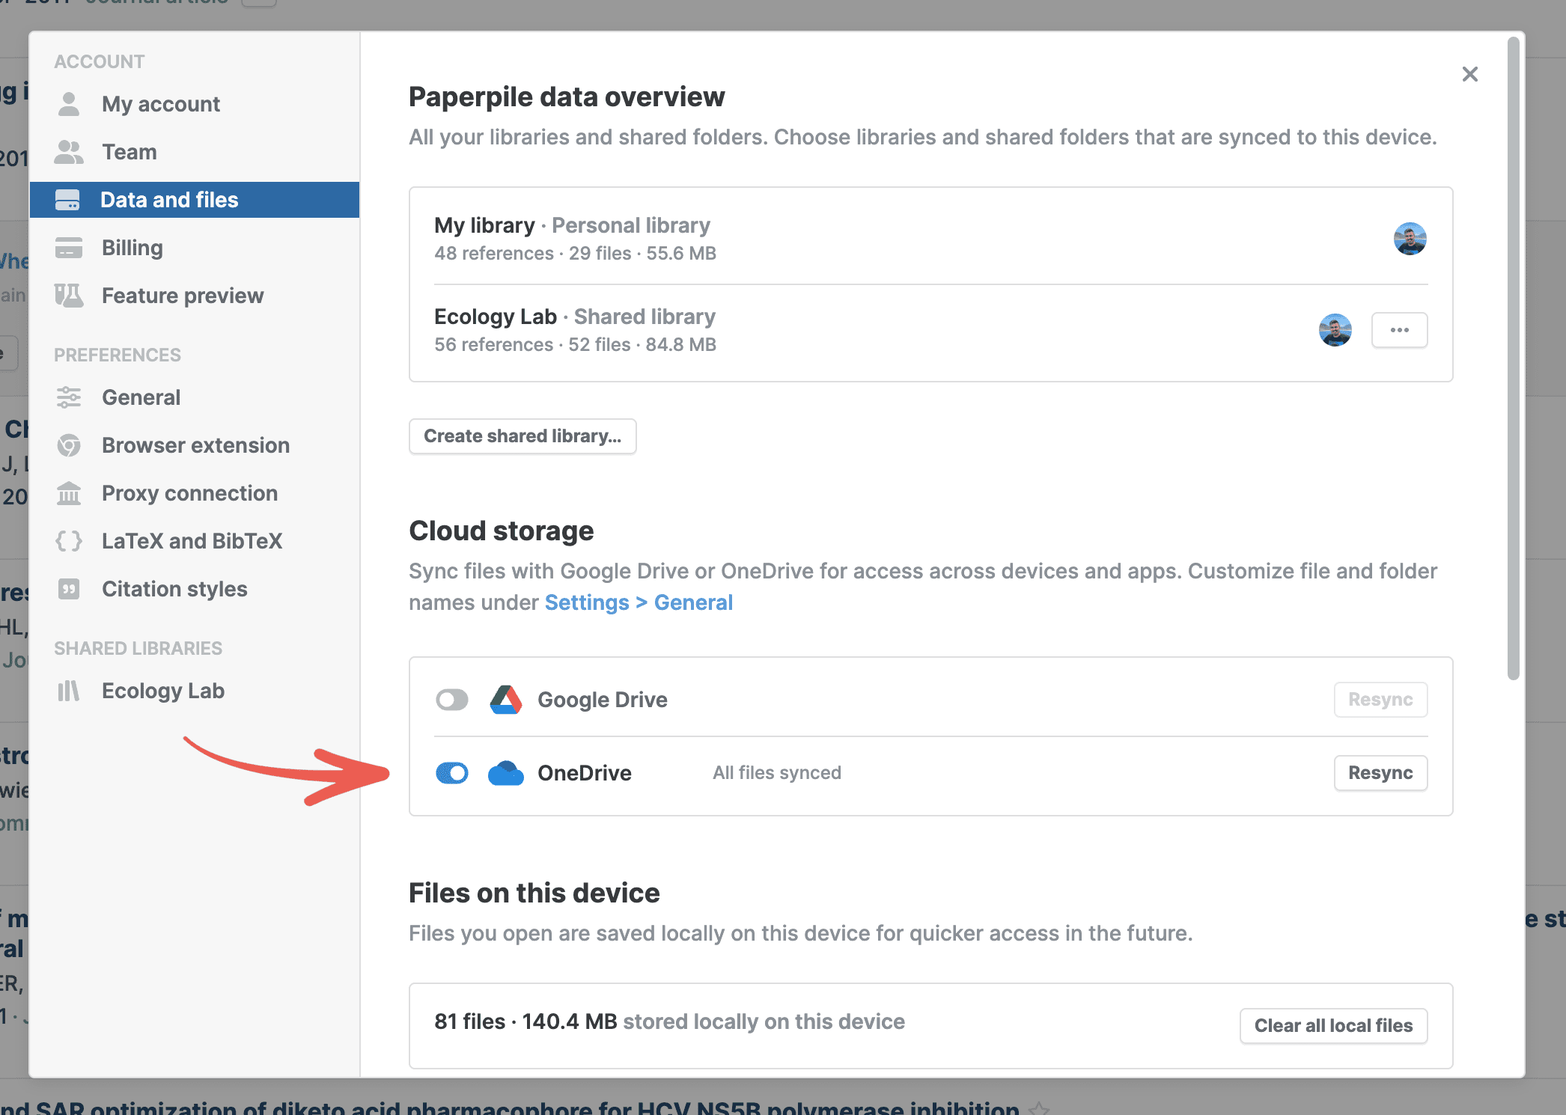The width and height of the screenshot is (1566, 1115).
Task: Click Clear all local files button
Action: pyautogui.click(x=1334, y=1026)
